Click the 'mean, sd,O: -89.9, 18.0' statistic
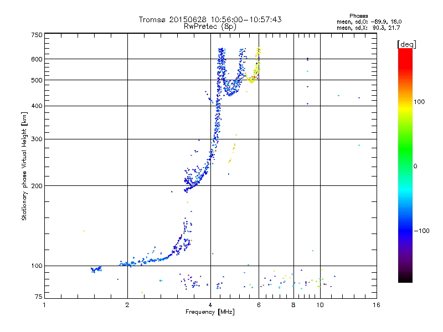 point(369,22)
